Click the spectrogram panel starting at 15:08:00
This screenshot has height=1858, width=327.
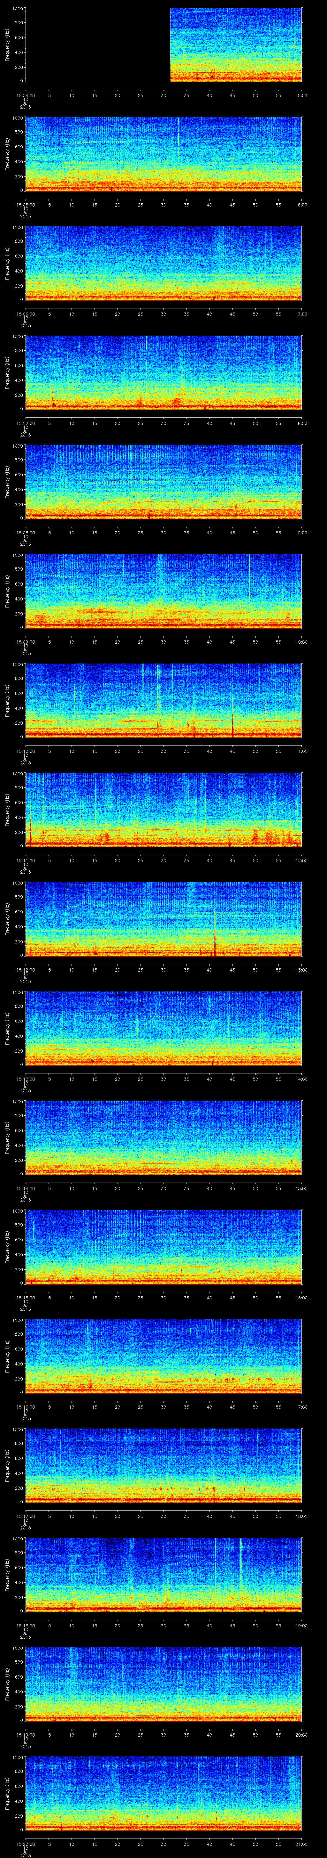coord(164,482)
